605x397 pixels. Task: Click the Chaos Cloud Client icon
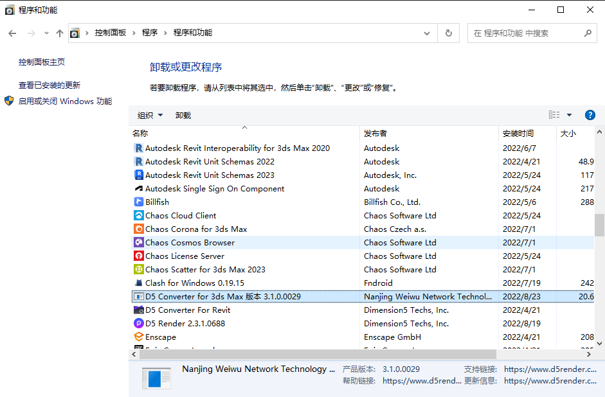click(x=138, y=215)
